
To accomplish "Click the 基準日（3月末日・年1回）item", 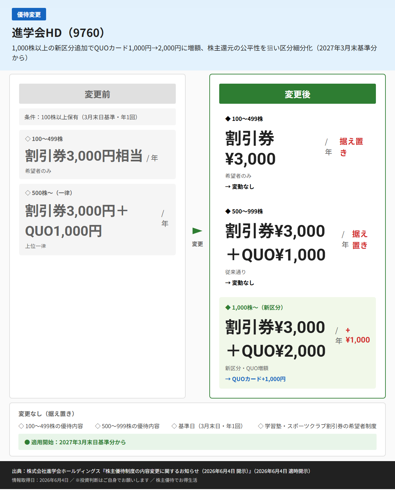I will coord(208,426).
